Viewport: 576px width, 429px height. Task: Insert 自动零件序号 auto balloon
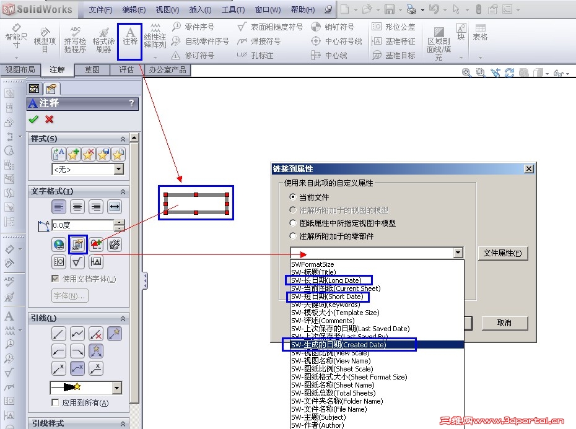(201, 41)
